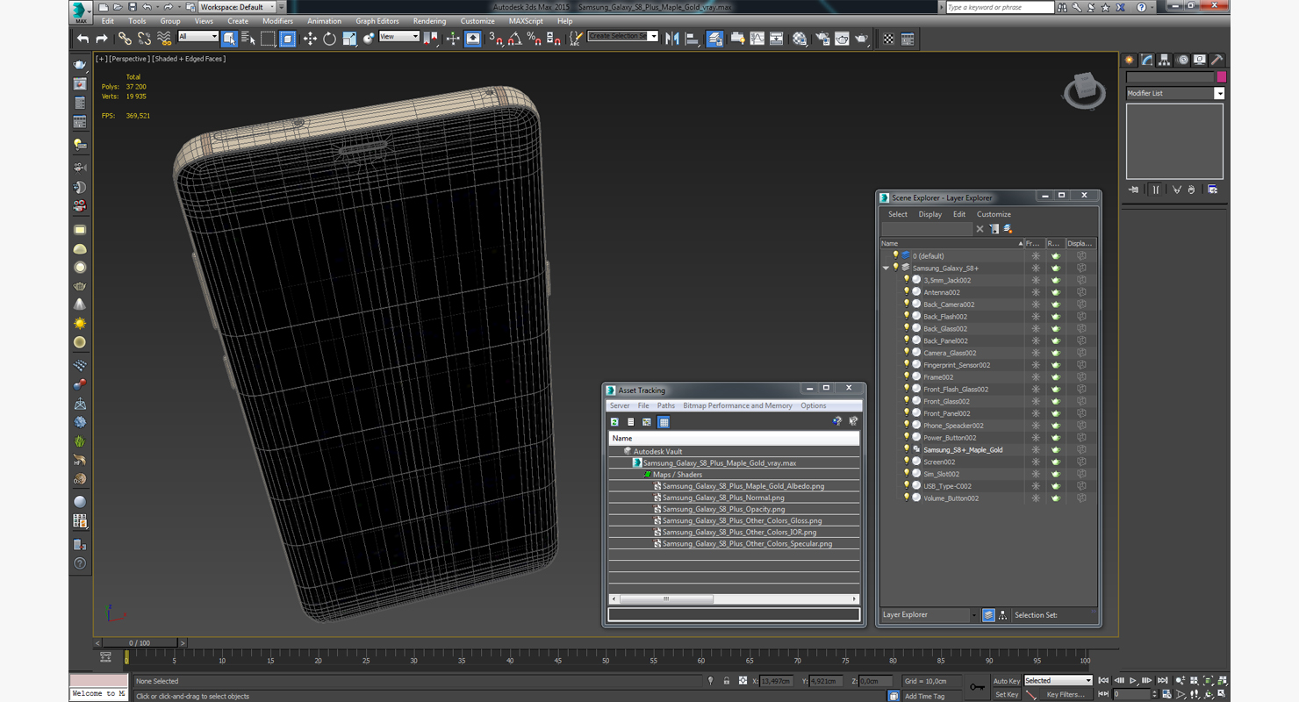Toggle the Layer Explorer toolbar button
The image size is (1299, 702).
[715, 39]
